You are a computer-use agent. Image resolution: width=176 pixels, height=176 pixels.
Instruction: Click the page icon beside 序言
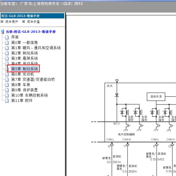pos(7,37)
